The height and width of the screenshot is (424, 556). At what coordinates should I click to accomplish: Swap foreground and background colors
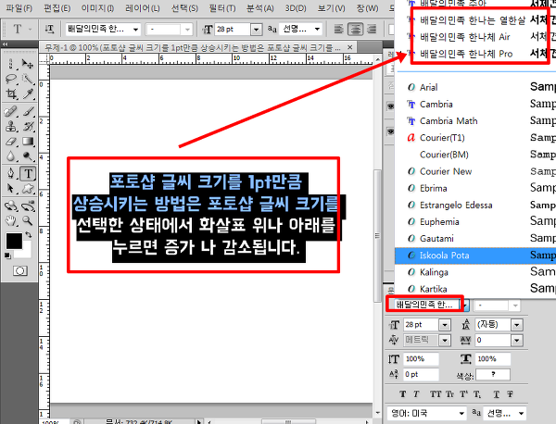tap(28, 234)
